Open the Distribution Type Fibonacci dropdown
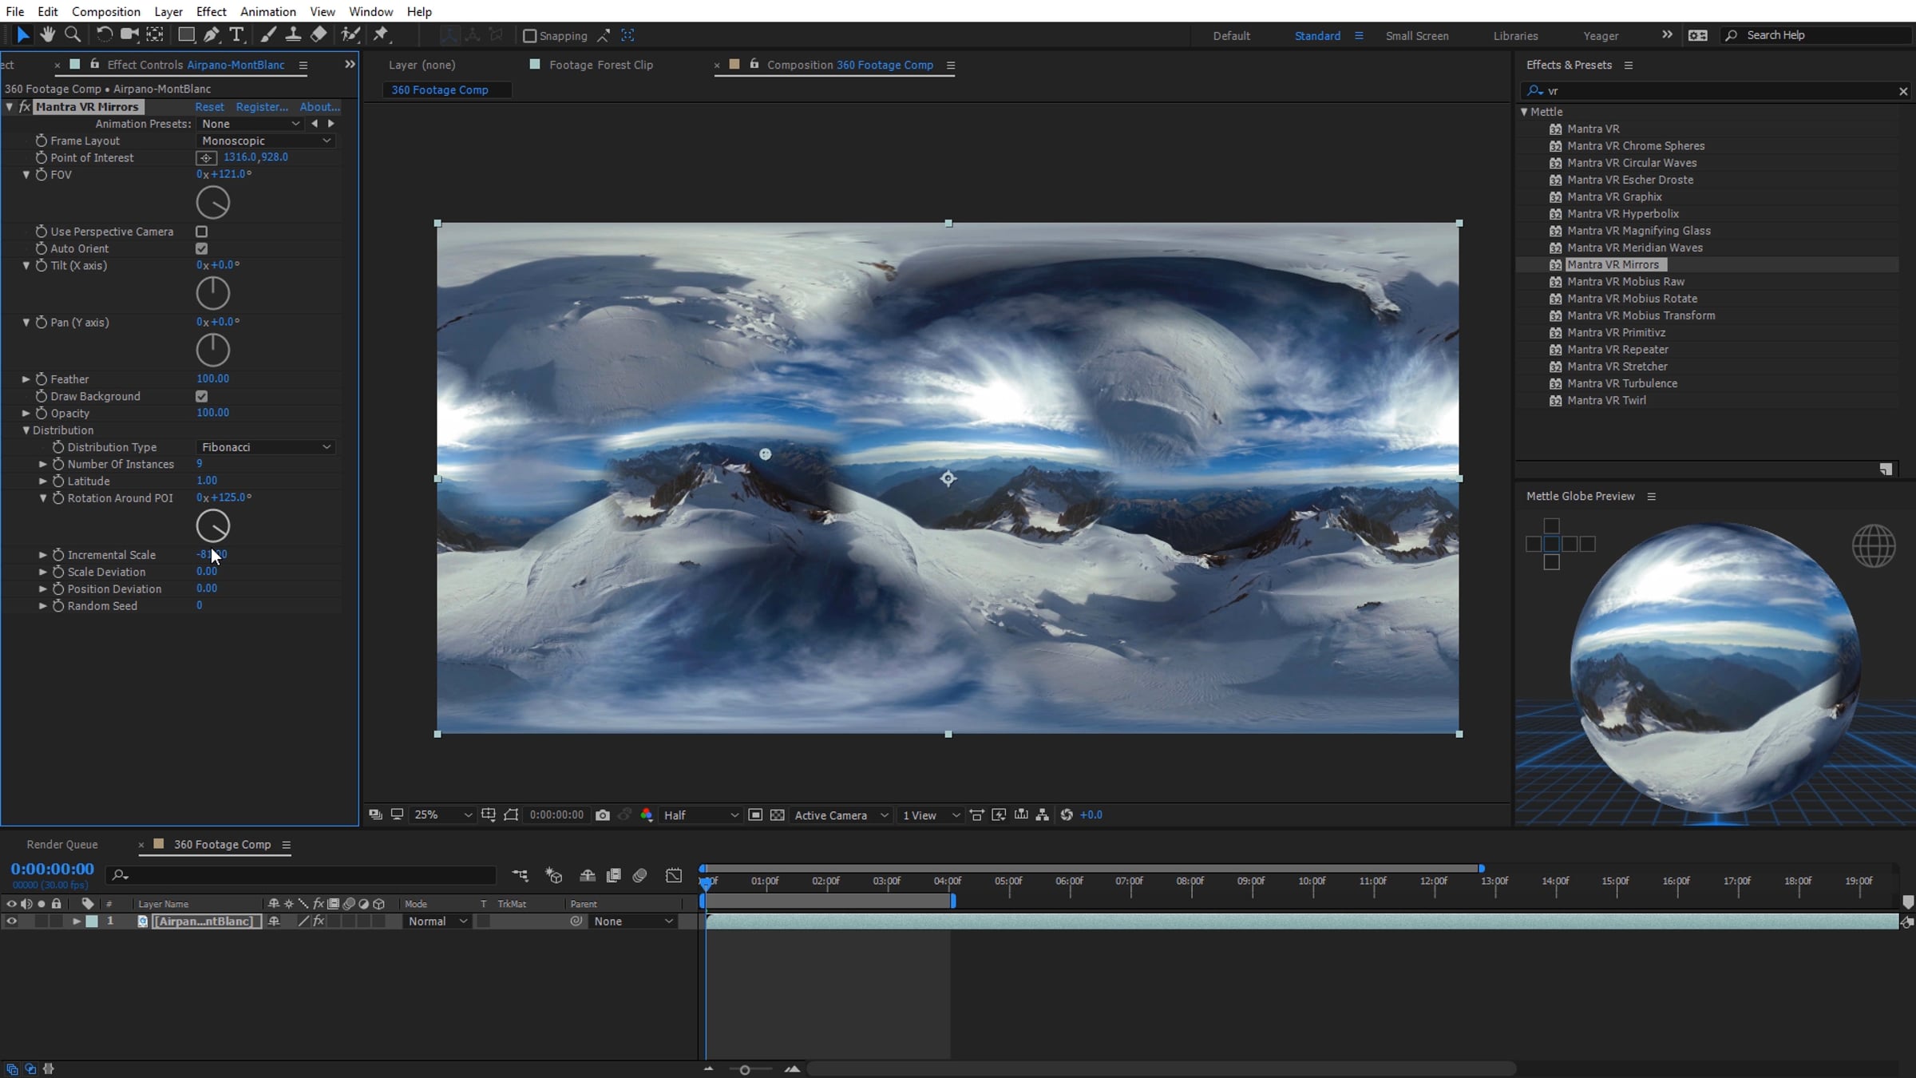 tap(266, 447)
